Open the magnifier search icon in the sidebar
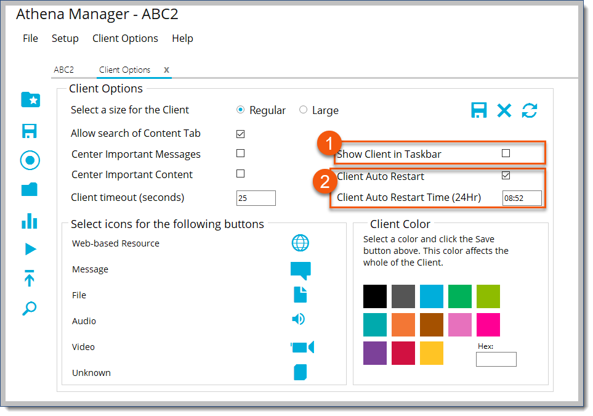593x416 pixels. tap(29, 308)
